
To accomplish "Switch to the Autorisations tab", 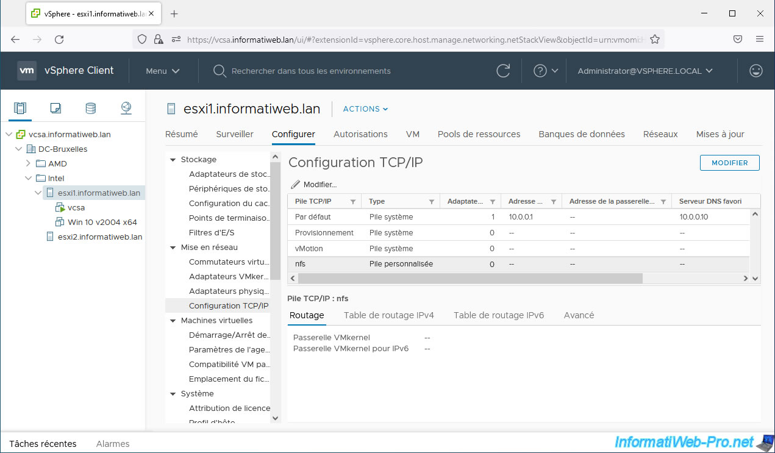I will click(360, 134).
